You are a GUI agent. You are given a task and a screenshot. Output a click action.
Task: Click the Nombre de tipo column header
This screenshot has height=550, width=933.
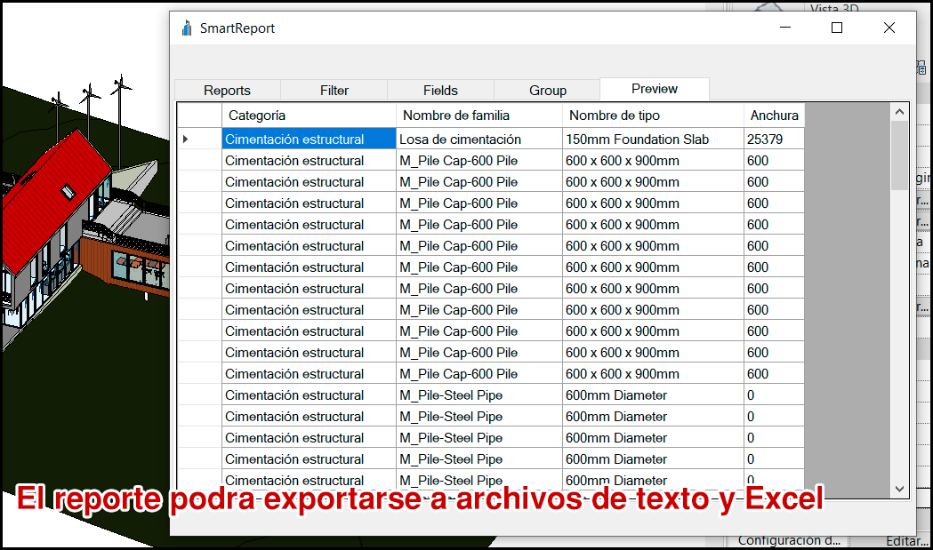tap(653, 116)
